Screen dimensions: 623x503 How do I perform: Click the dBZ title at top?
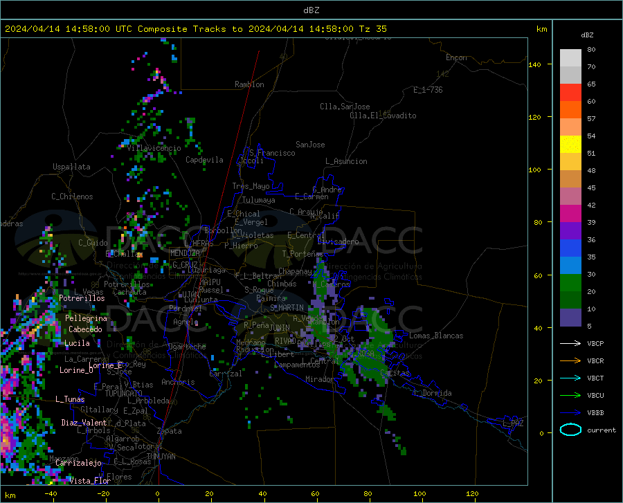pyautogui.click(x=311, y=10)
